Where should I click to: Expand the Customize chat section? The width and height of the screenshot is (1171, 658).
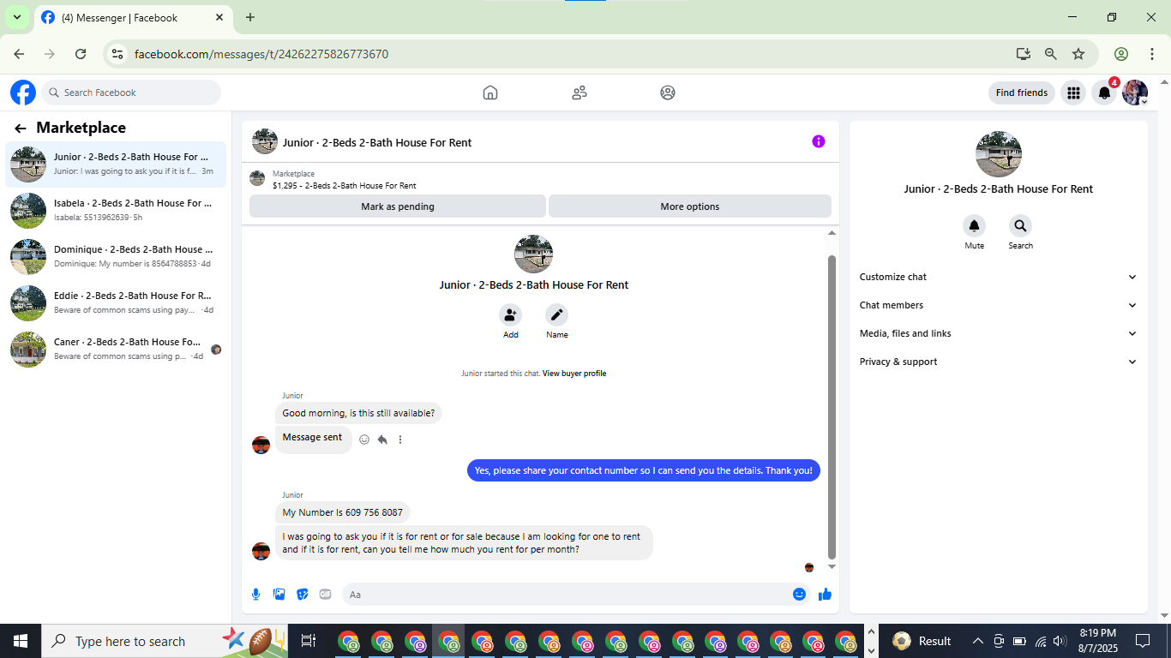coord(999,278)
